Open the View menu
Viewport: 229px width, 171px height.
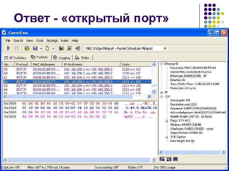point(30,41)
